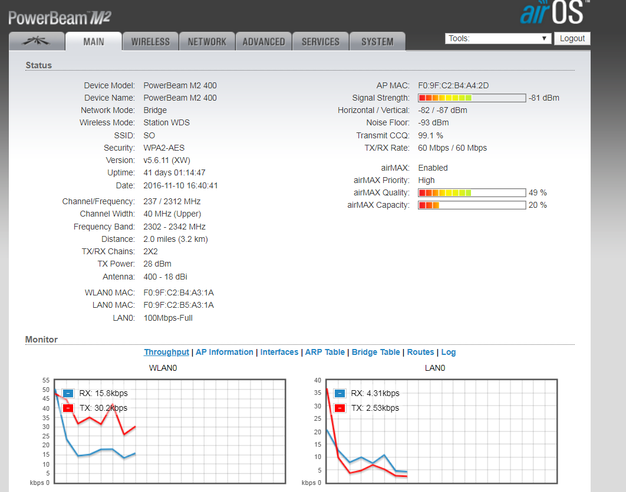Click the date value 2016-11-10 16:40:41
The height and width of the screenshot is (492, 626).
point(180,185)
